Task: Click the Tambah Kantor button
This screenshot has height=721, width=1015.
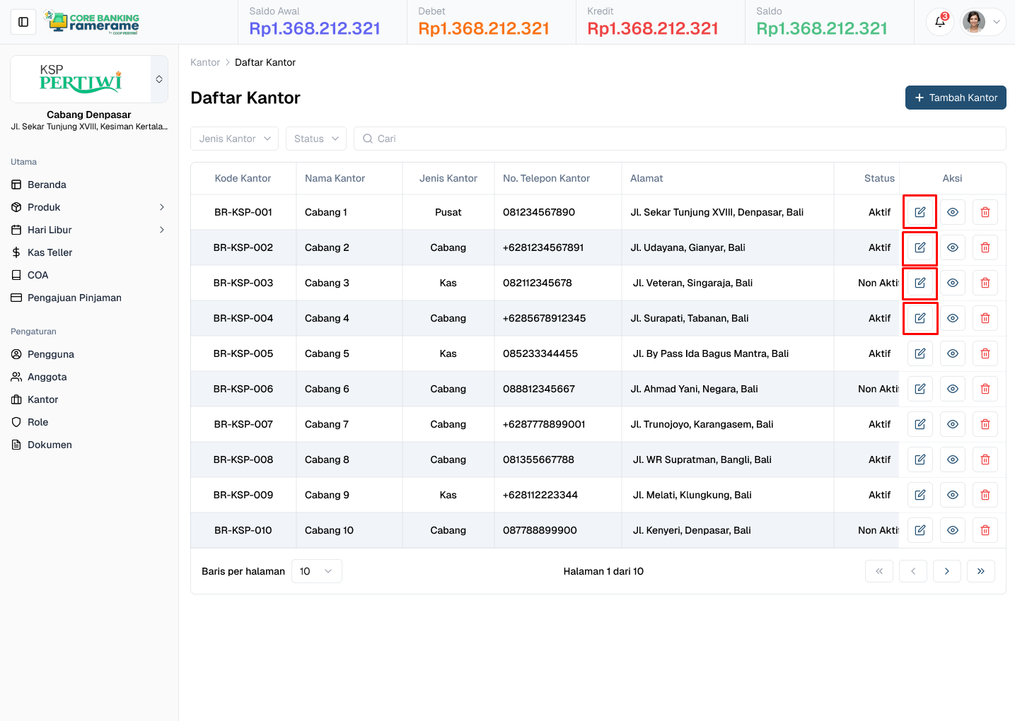Action: 955,98
